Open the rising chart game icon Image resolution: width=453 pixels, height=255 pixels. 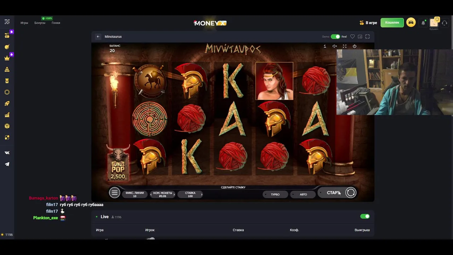tap(7, 115)
